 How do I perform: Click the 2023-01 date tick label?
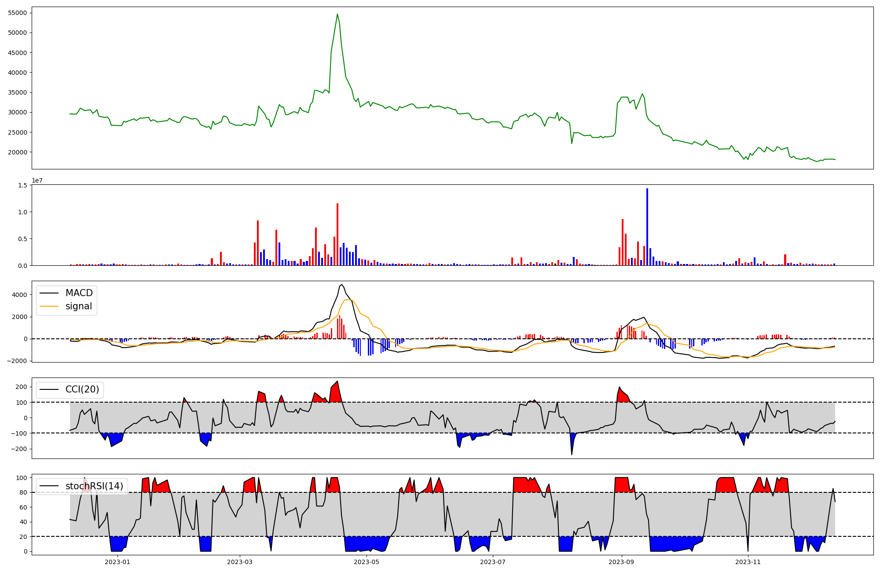click(117, 562)
